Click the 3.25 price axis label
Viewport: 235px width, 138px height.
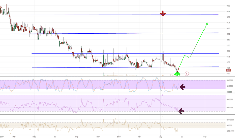click(x=228, y=23)
